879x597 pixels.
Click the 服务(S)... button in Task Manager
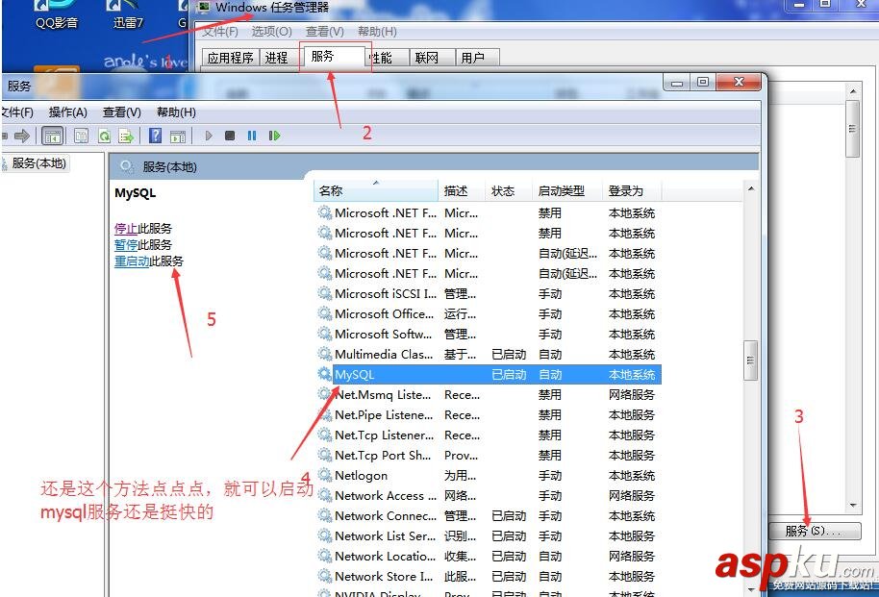tap(814, 531)
